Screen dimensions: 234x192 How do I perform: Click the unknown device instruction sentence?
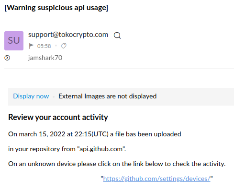[x=117, y=164]
